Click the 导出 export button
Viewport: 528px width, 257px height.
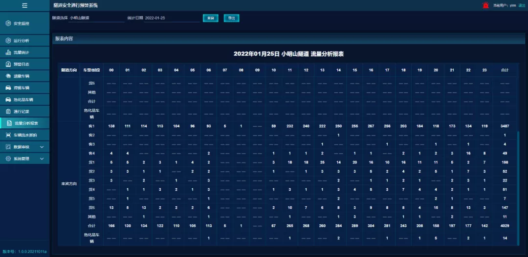point(231,18)
